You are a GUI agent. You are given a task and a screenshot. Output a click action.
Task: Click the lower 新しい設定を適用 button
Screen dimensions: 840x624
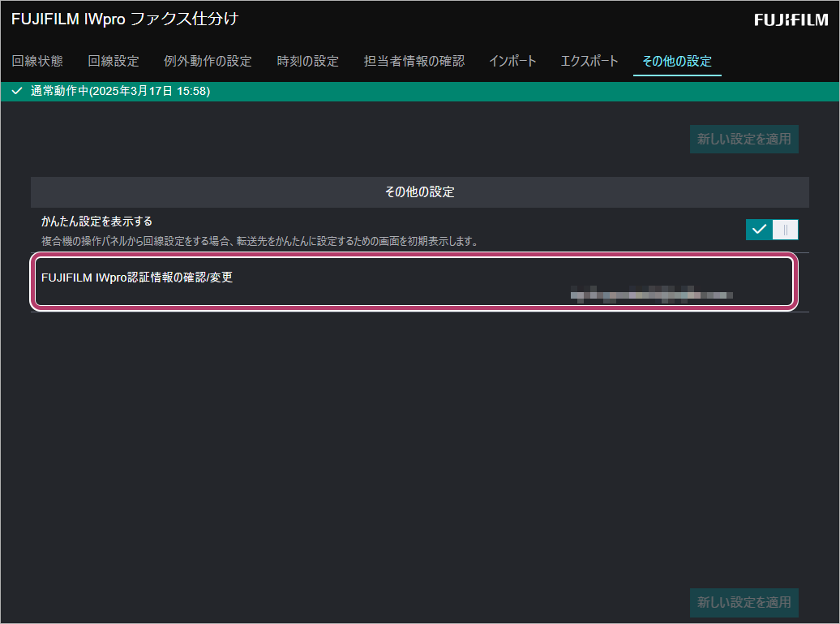click(x=744, y=603)
